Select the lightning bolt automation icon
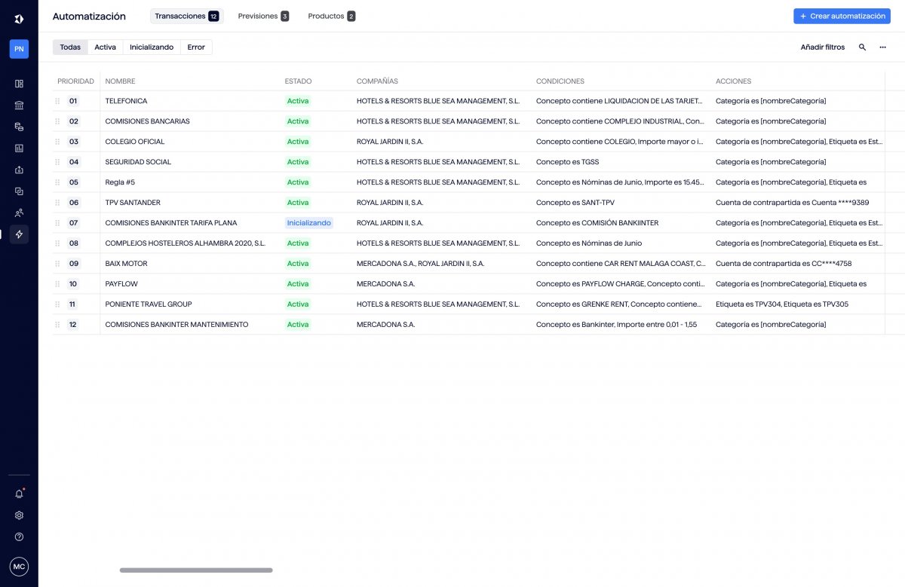Screen dimensions: 905x587 coord(19,234)
